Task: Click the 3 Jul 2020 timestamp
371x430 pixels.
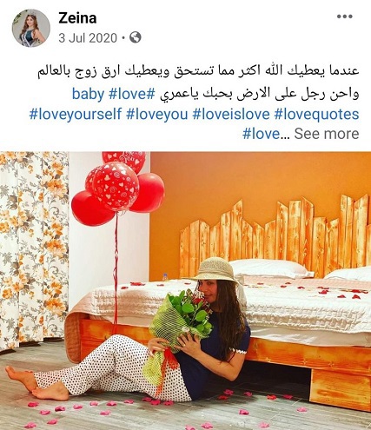Action: click(88, 38)
